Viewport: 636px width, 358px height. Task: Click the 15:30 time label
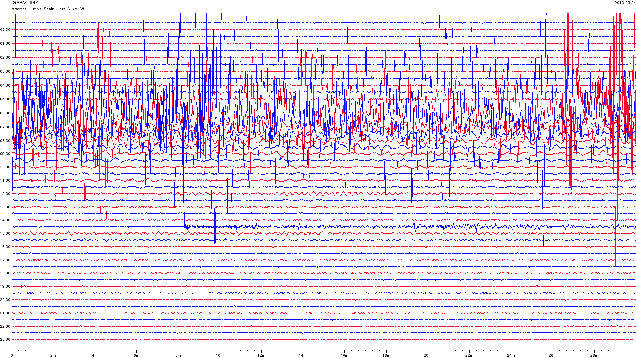click(x=5, y=233)
